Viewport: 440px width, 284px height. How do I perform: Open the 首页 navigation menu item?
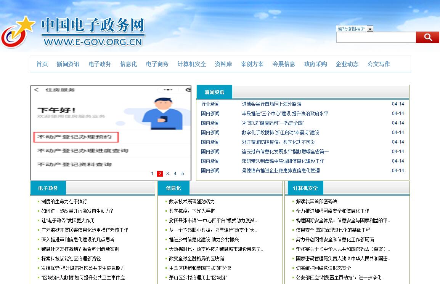click(42, 64)
